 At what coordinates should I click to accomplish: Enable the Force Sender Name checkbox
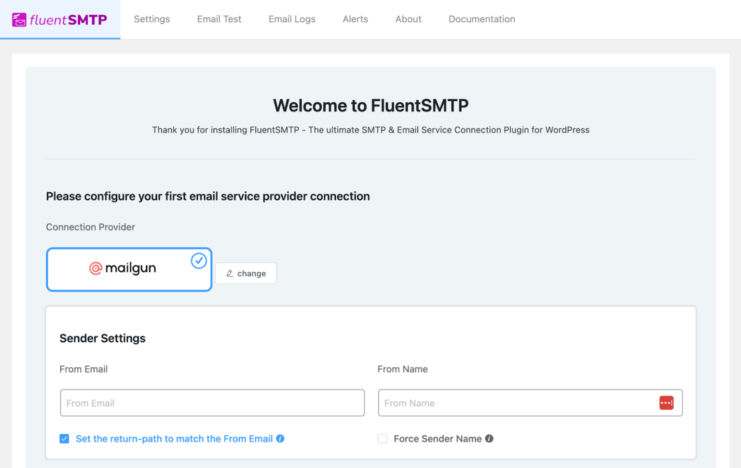382,439
